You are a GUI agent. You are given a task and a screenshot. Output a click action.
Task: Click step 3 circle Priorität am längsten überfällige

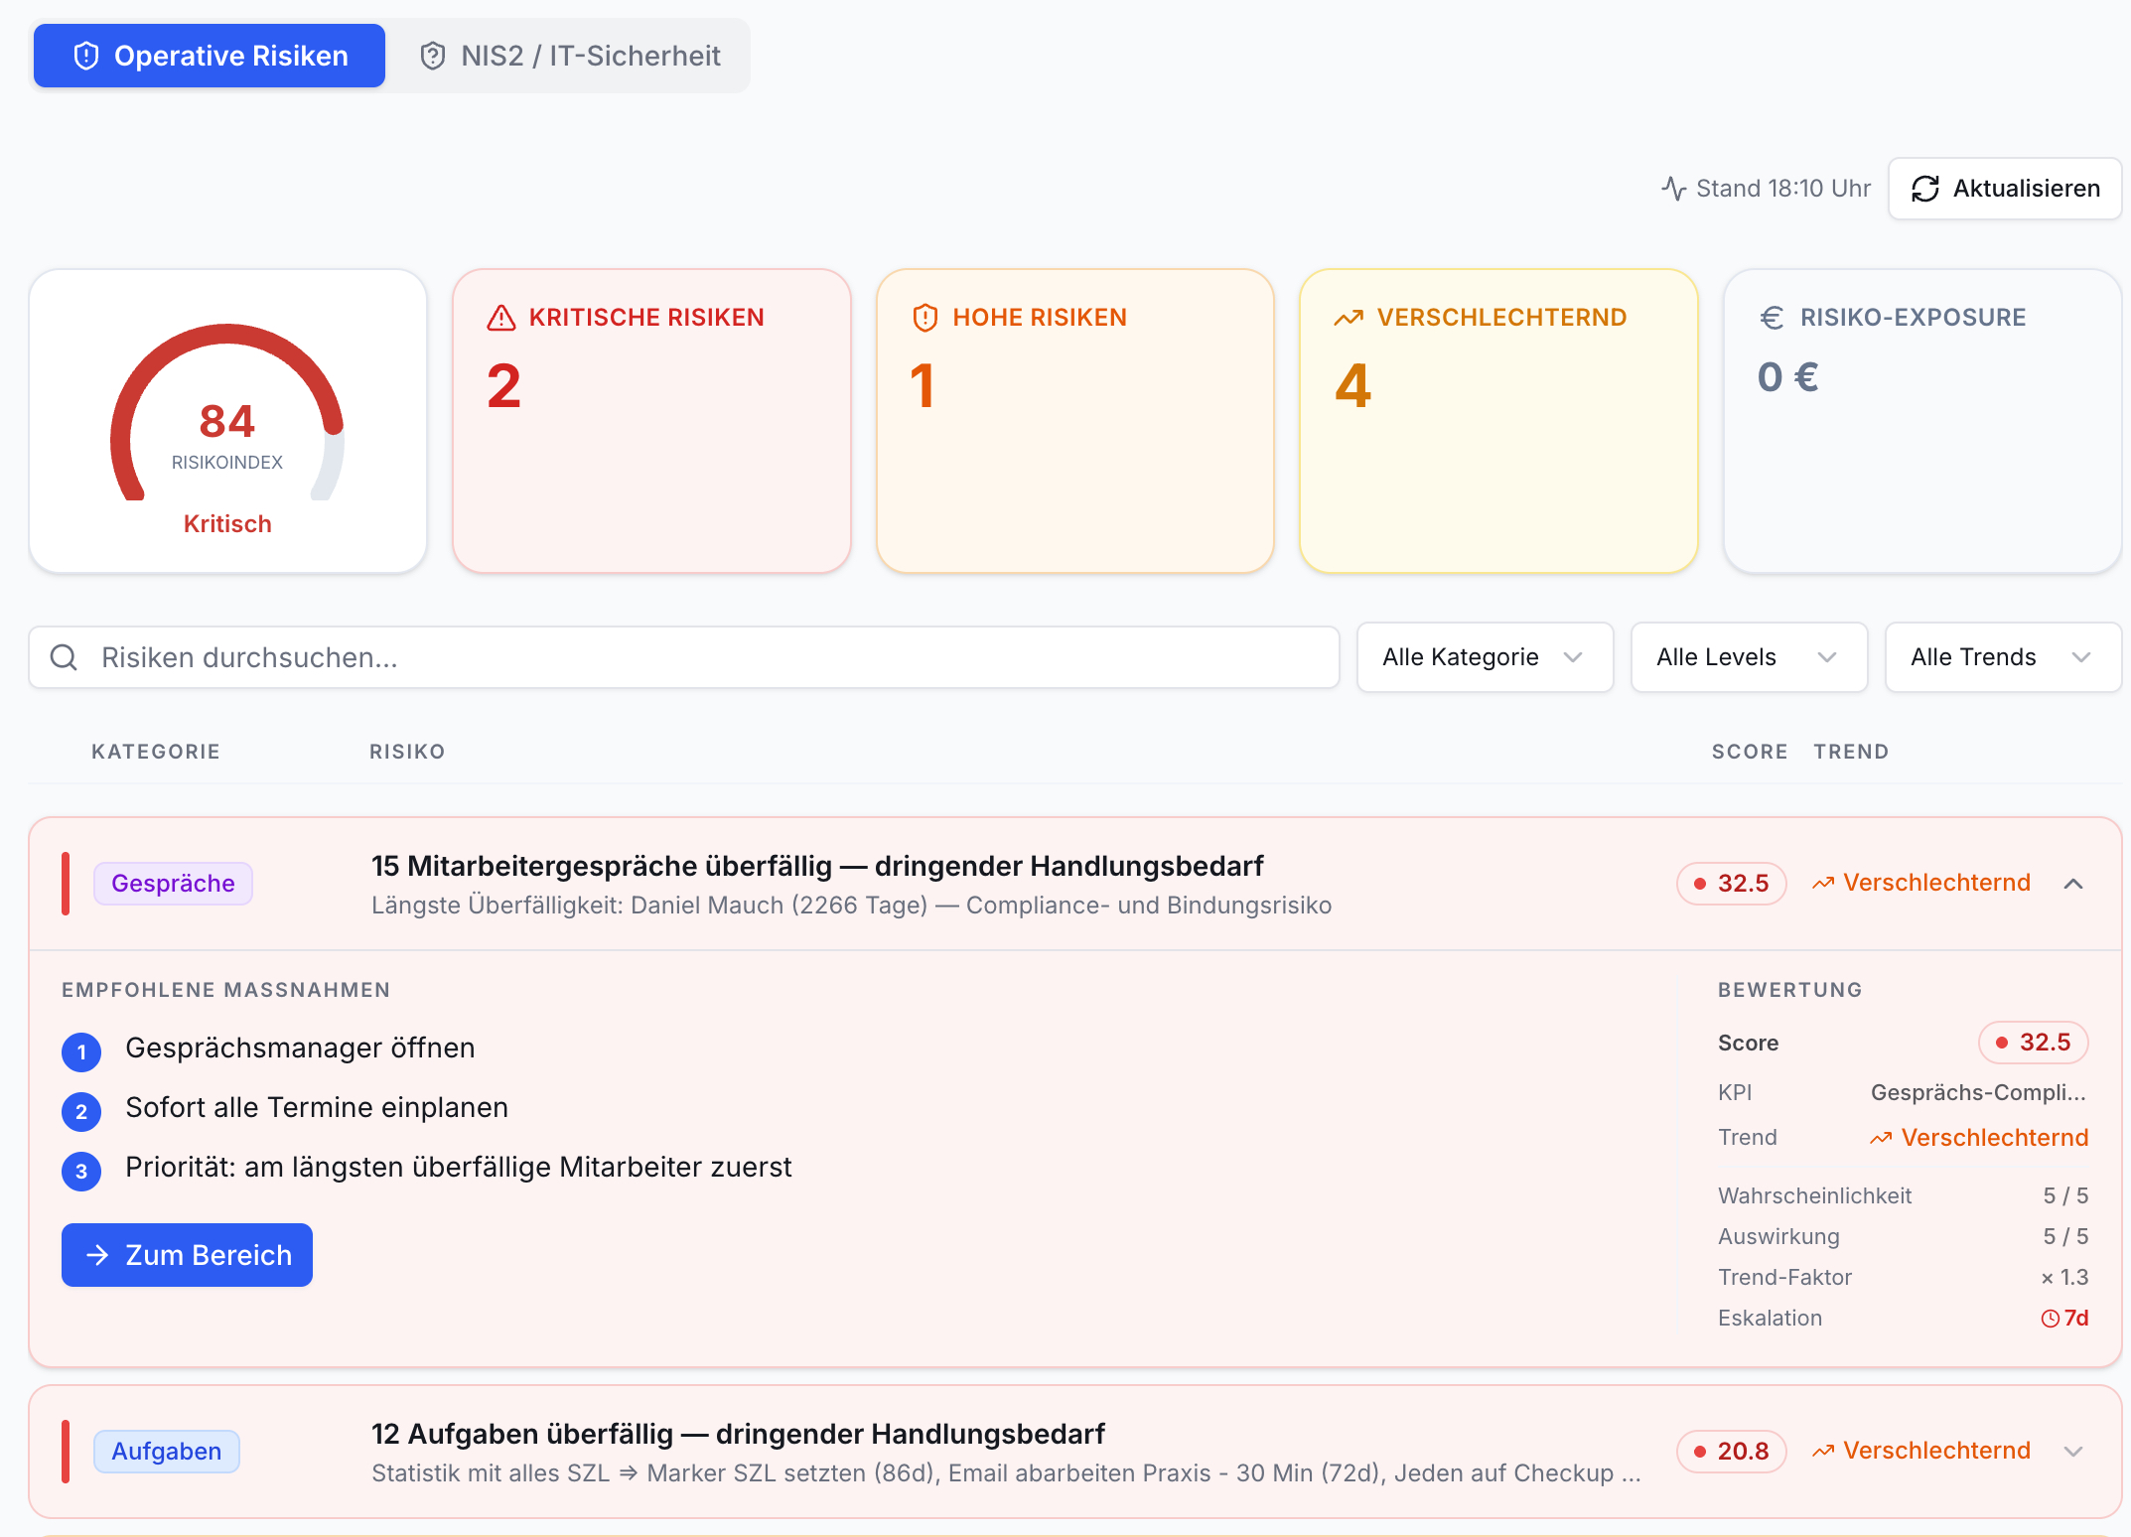click(x=81, y=1172)
